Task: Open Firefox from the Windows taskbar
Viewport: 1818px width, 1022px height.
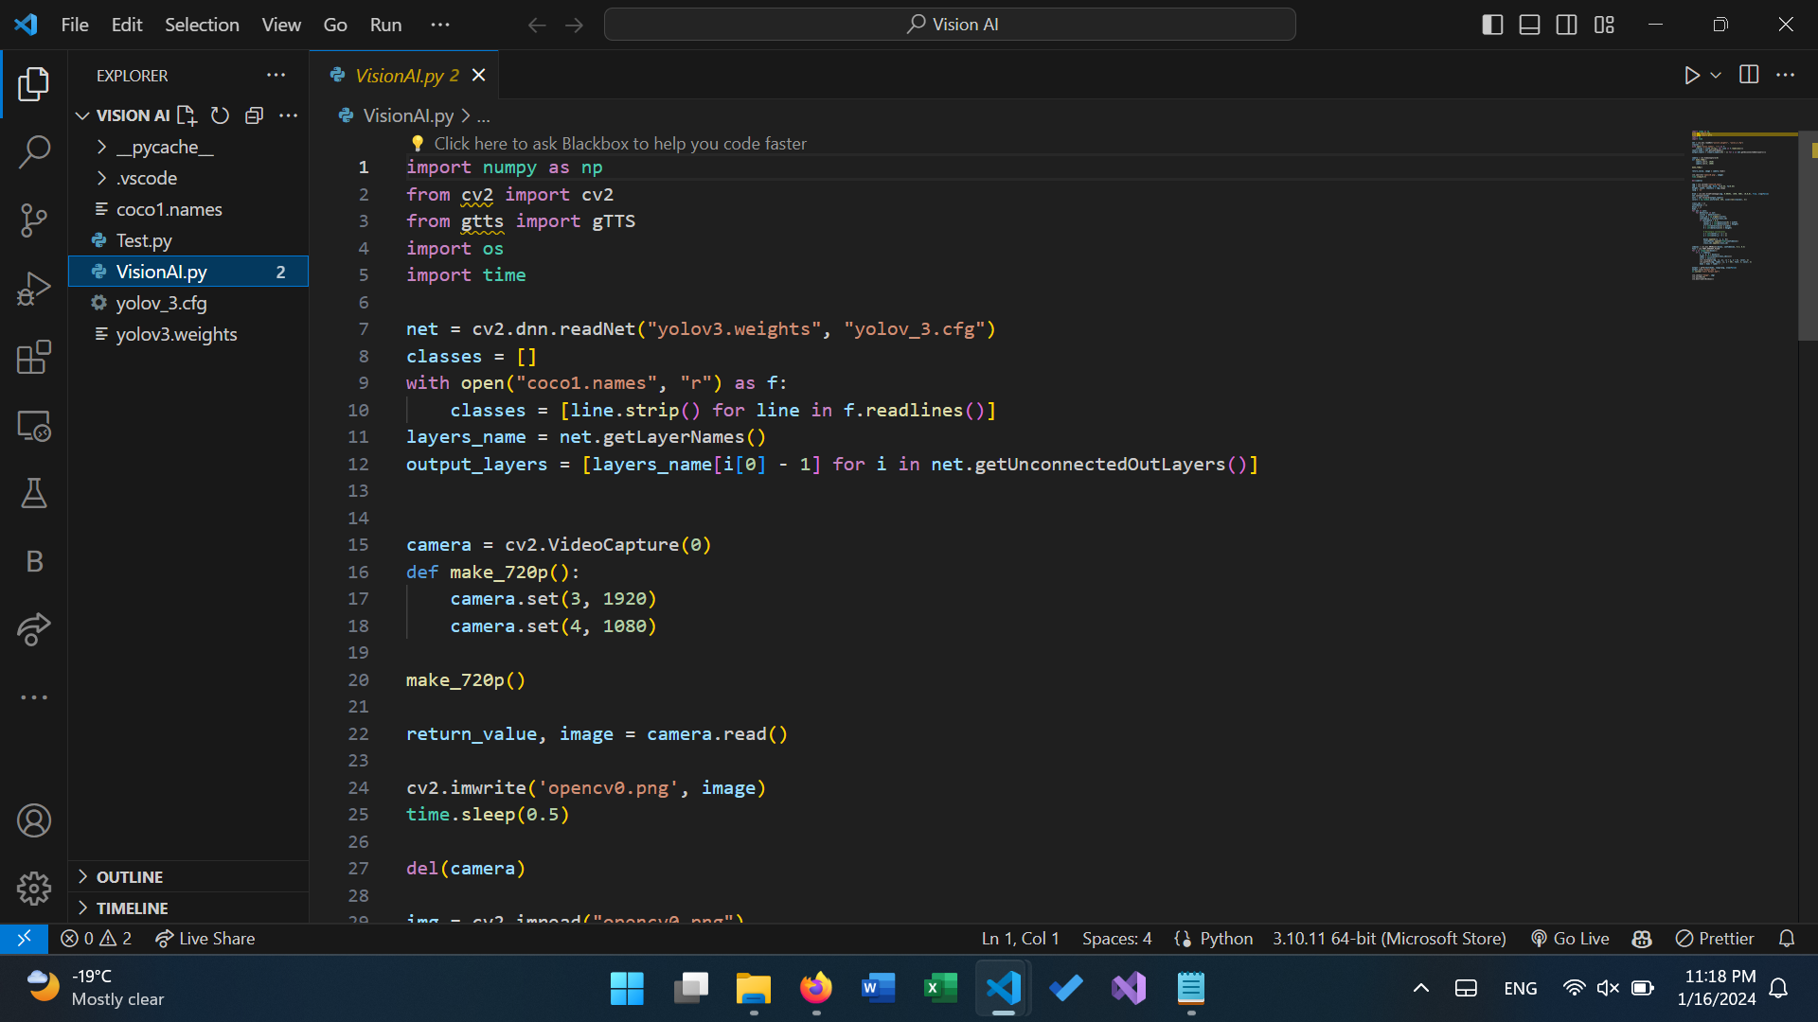Action: pos(815,989)
